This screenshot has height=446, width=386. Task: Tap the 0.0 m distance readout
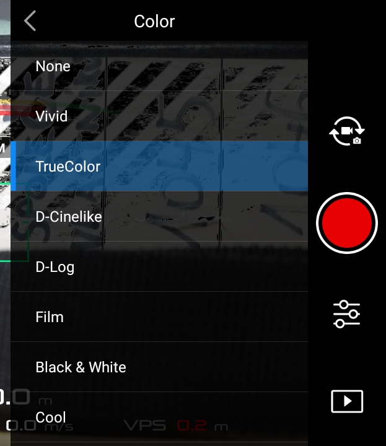point(25,397)
